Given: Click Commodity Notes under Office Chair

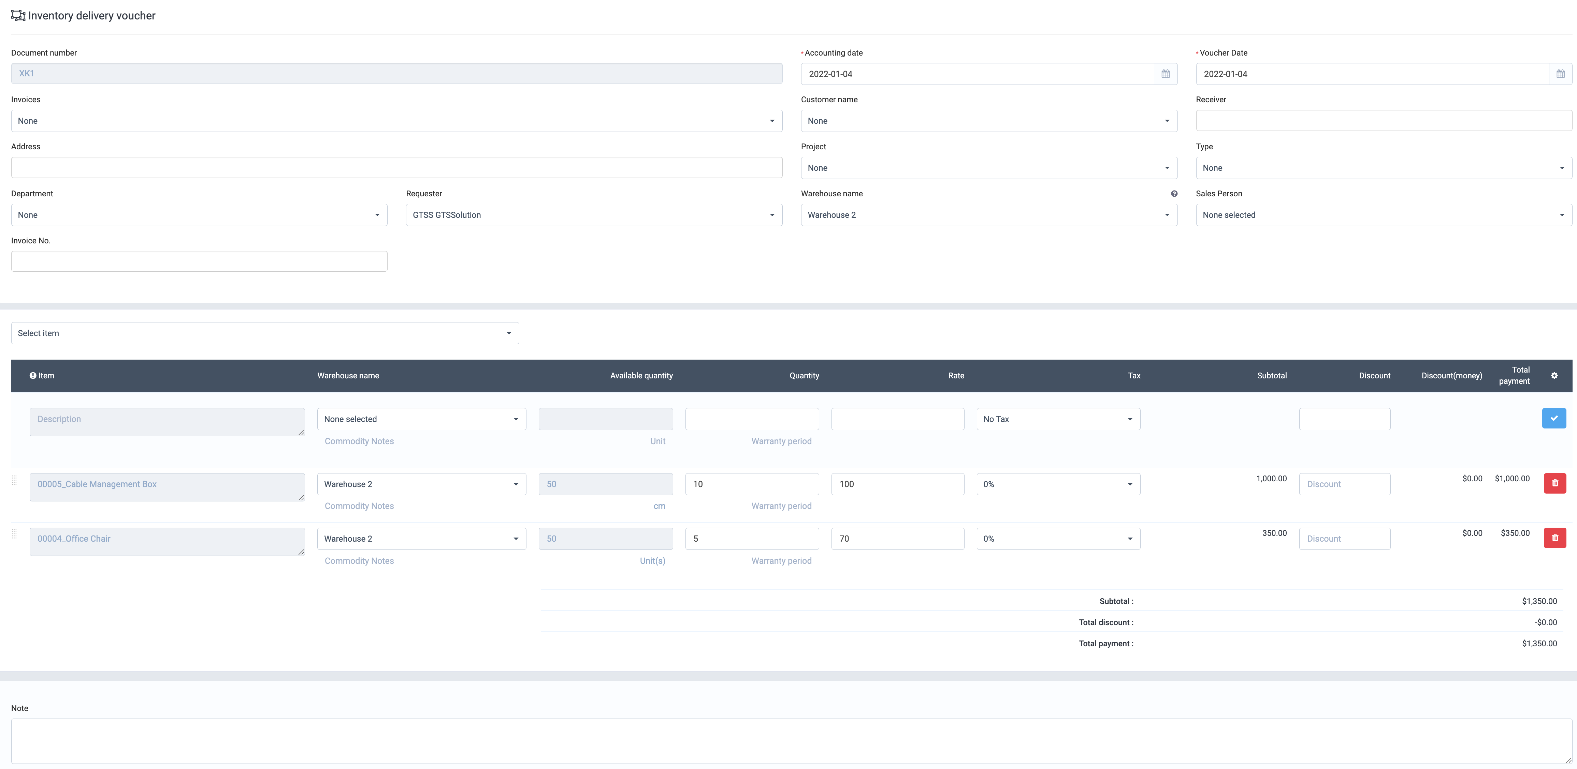Looking at the screenshot, I should pyautogui.click(x=359, y=561).
